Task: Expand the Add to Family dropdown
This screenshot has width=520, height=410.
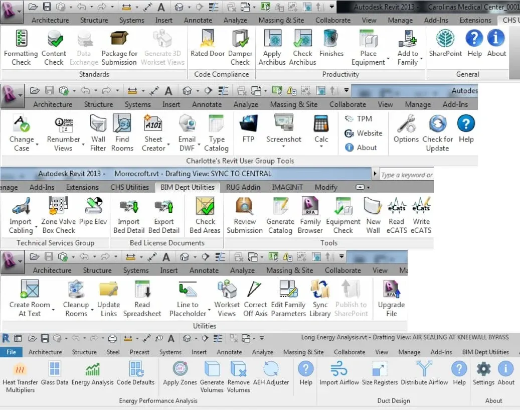Action: click(x=422, y=59)
